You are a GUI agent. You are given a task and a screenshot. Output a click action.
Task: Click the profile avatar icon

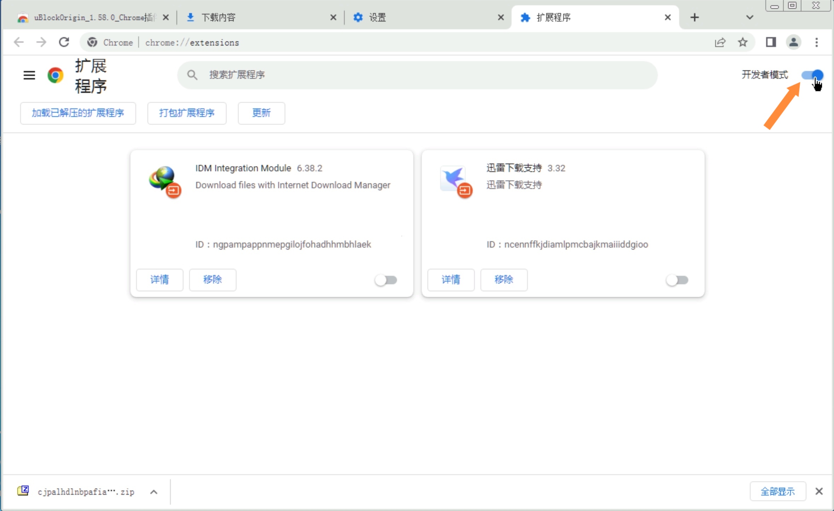click(793, 42)
